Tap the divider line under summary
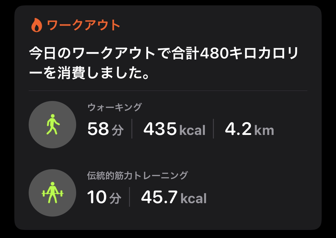This screenshot has height=238, width=336. (x=168, y=91)
